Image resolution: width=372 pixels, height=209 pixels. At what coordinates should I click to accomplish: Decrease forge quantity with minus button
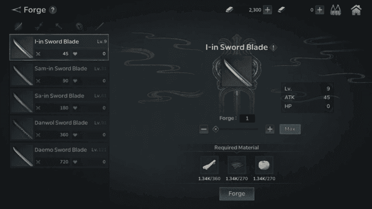[x=204, y=129]
